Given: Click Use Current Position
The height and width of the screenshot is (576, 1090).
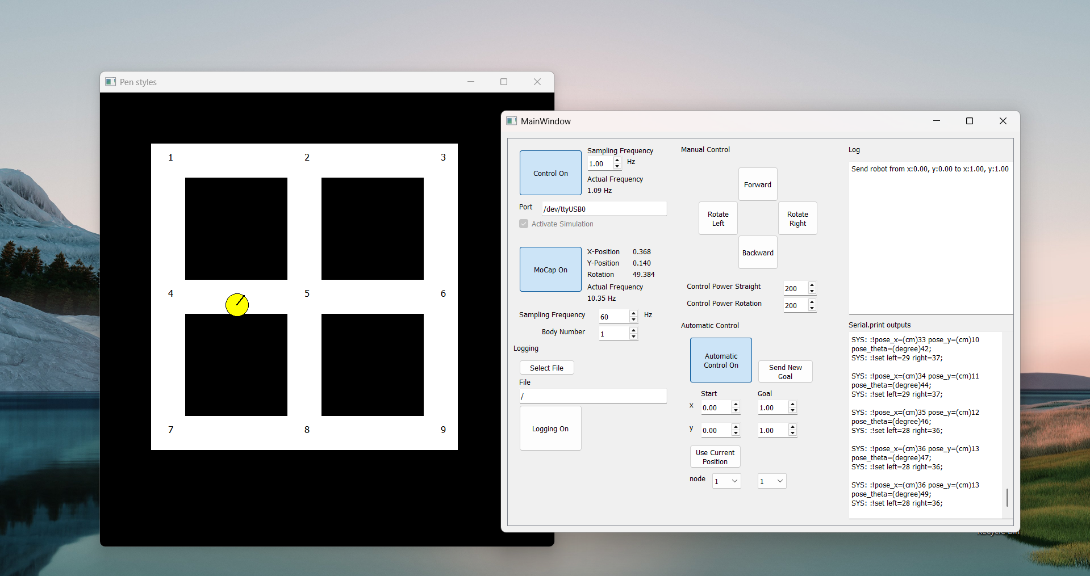Looking at the screenshot, I should pos(715,456).
